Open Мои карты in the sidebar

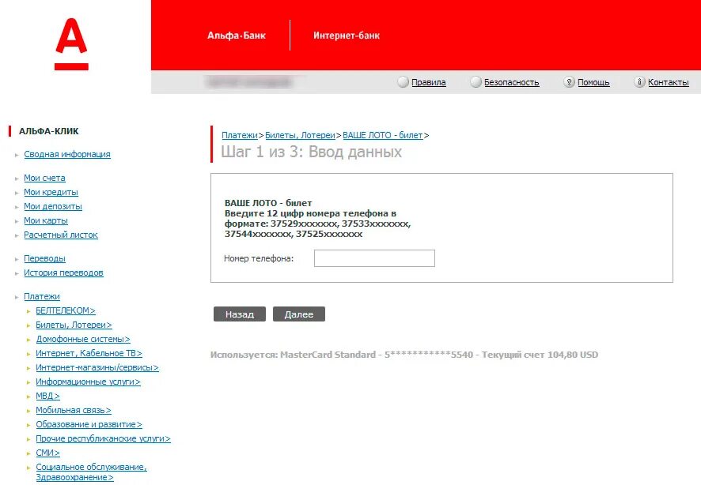tap(46, 221)
